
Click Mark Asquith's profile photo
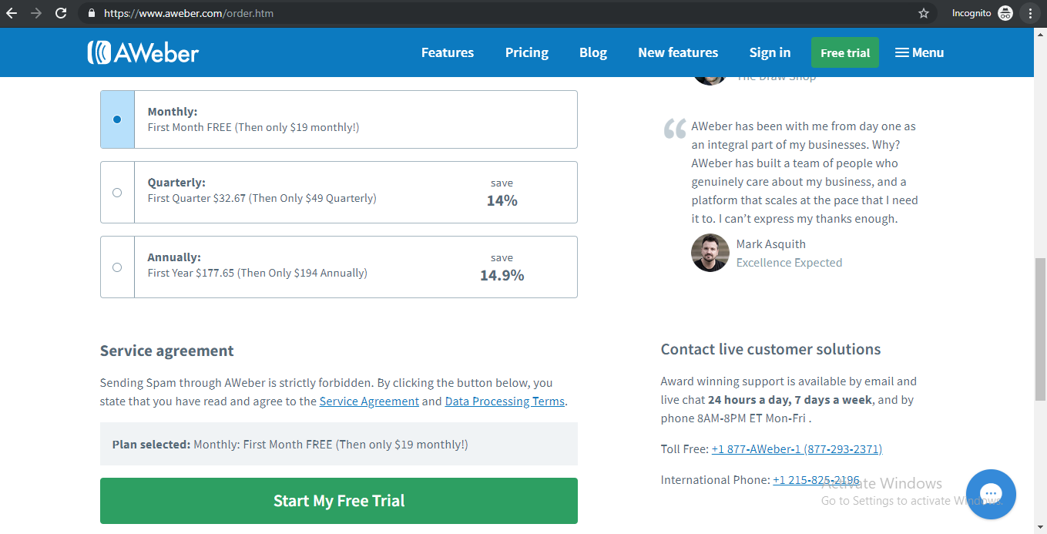710,253
